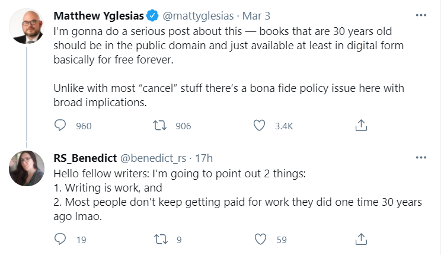
Task: Reply to RS_Benedict's tweet
Action: 60,239
